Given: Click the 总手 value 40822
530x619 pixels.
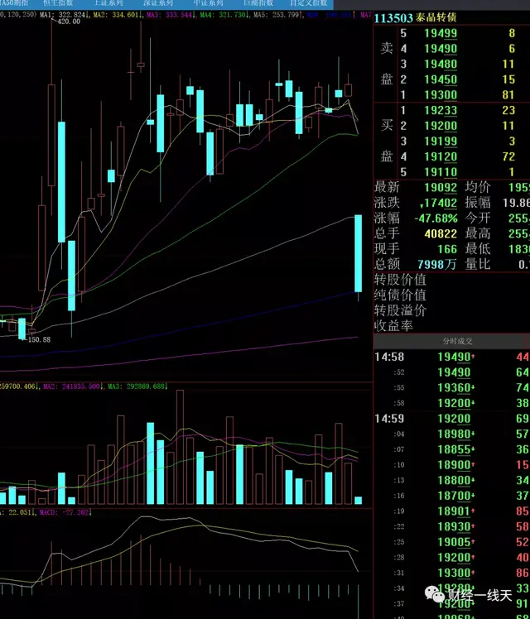Looking at the screenshot, I should point(441,233).
